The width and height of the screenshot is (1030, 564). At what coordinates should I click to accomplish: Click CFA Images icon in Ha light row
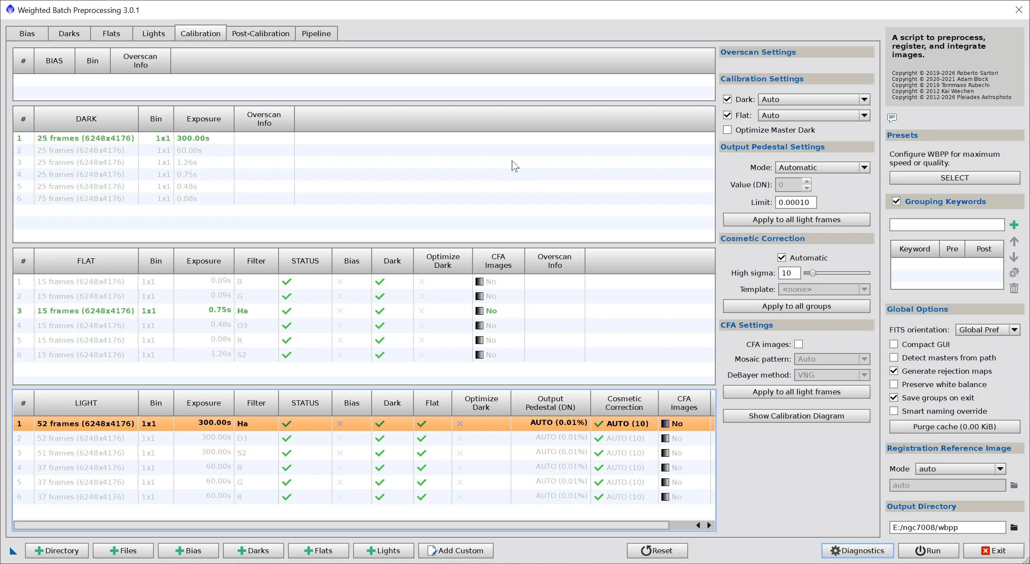[x=665, y=424]
